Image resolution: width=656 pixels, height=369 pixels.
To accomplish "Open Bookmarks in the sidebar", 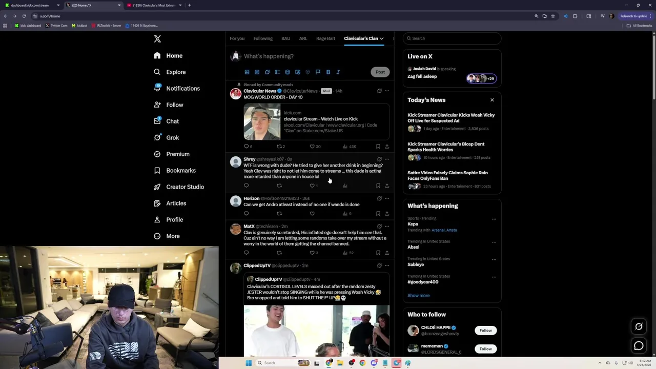I will pos(174,170).
